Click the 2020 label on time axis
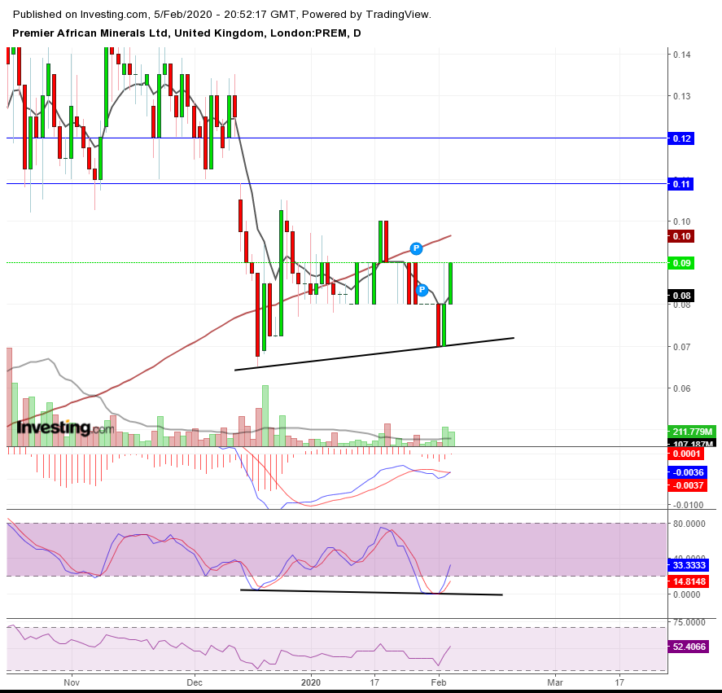 (311, 682)
